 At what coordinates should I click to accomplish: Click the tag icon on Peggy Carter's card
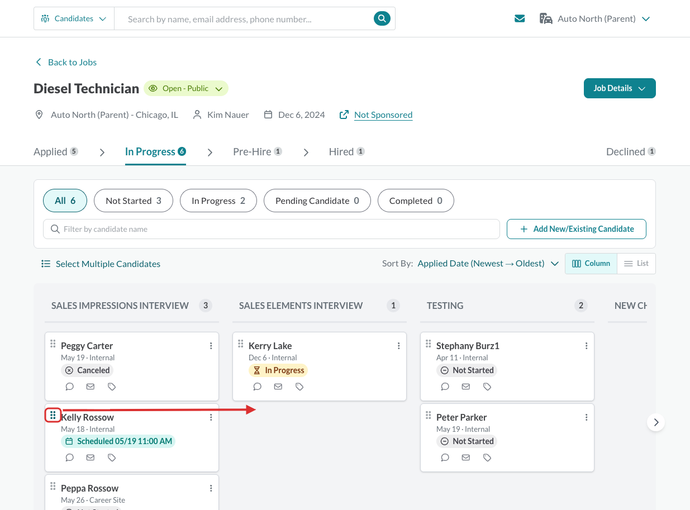112,387
